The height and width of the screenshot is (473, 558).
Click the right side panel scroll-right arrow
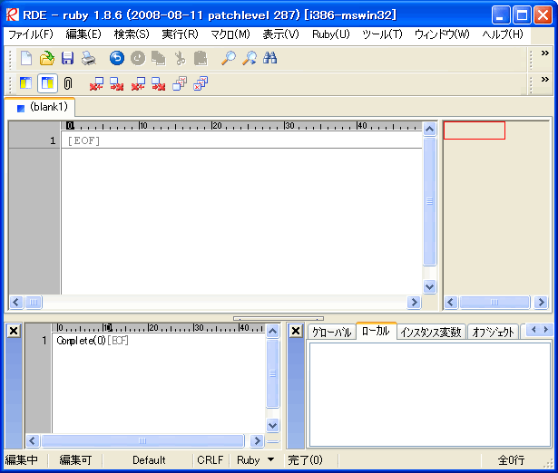tap(541, 303)
